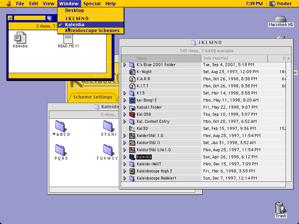Screen dimensions: 299x224
Task: Click the 745 items, 7.94 GB available text
Action: tap(206, 51)
